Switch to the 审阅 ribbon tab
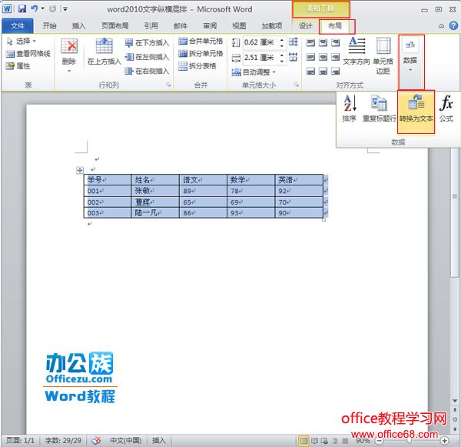The image size is (461, 447). click(x=210, y=26)
